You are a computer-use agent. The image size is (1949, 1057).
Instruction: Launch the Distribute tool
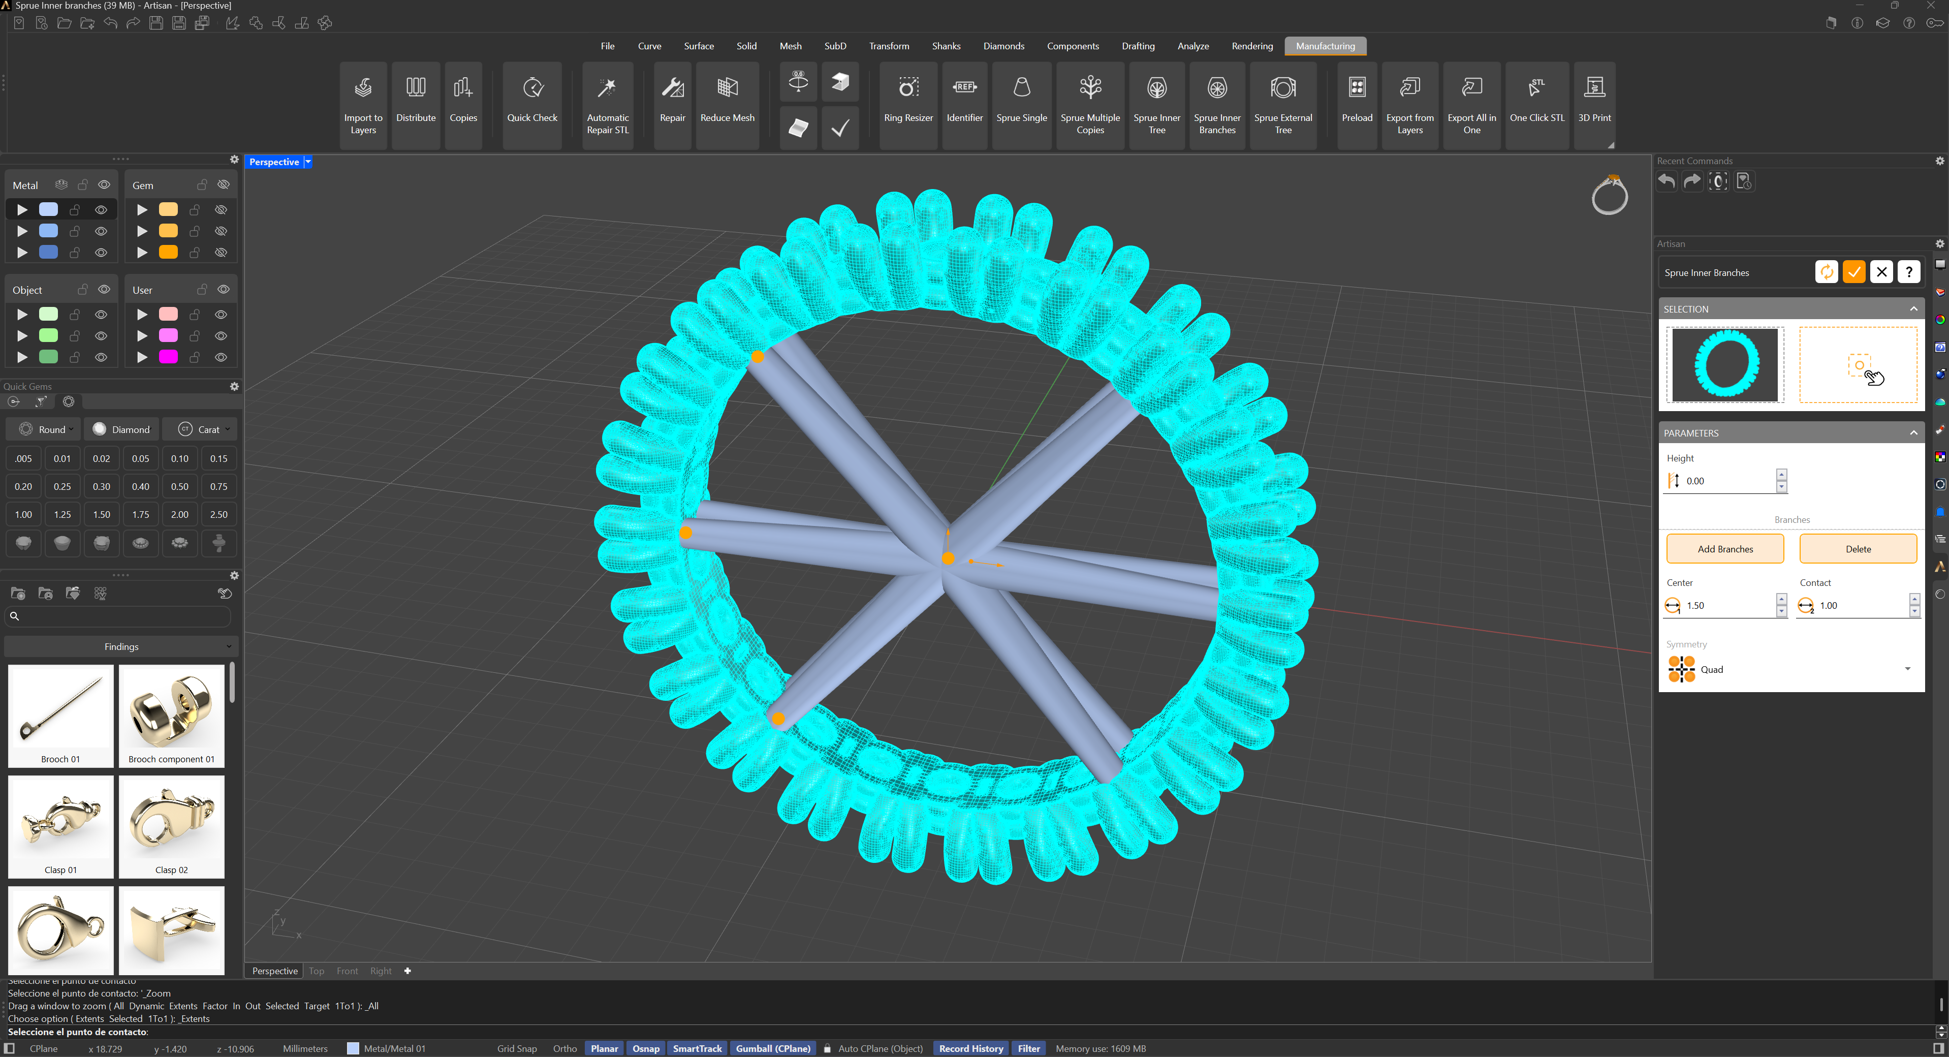tap(416, 105)
